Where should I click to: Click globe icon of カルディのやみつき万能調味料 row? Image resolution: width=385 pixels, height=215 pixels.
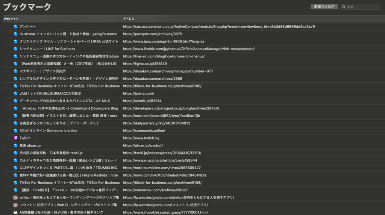[15, 160]
